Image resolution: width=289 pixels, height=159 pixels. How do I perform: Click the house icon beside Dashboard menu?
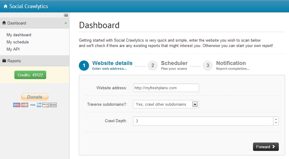(x=4, y=23)
